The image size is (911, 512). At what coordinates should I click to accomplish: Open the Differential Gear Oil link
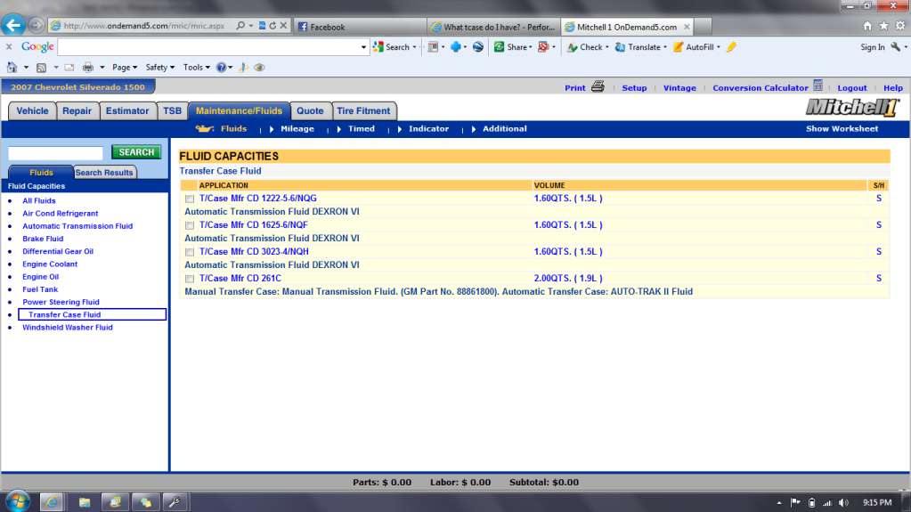pos(58,252)
